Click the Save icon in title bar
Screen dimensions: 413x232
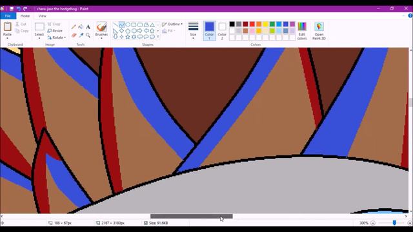tap(12, 8)
